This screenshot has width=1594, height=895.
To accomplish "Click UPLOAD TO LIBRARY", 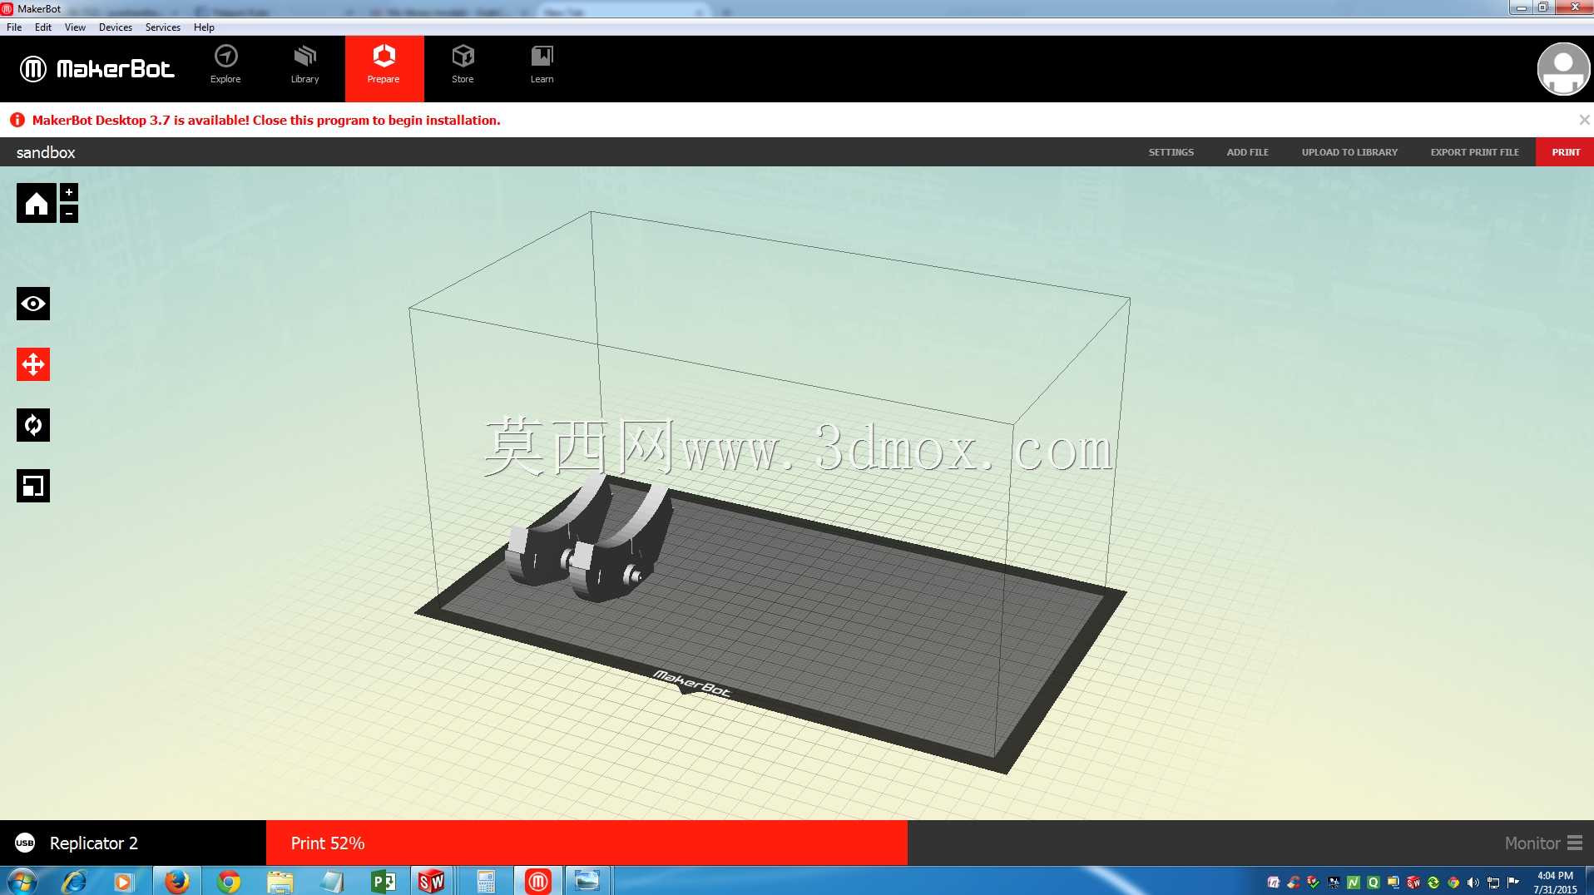I will point(1349,152).
